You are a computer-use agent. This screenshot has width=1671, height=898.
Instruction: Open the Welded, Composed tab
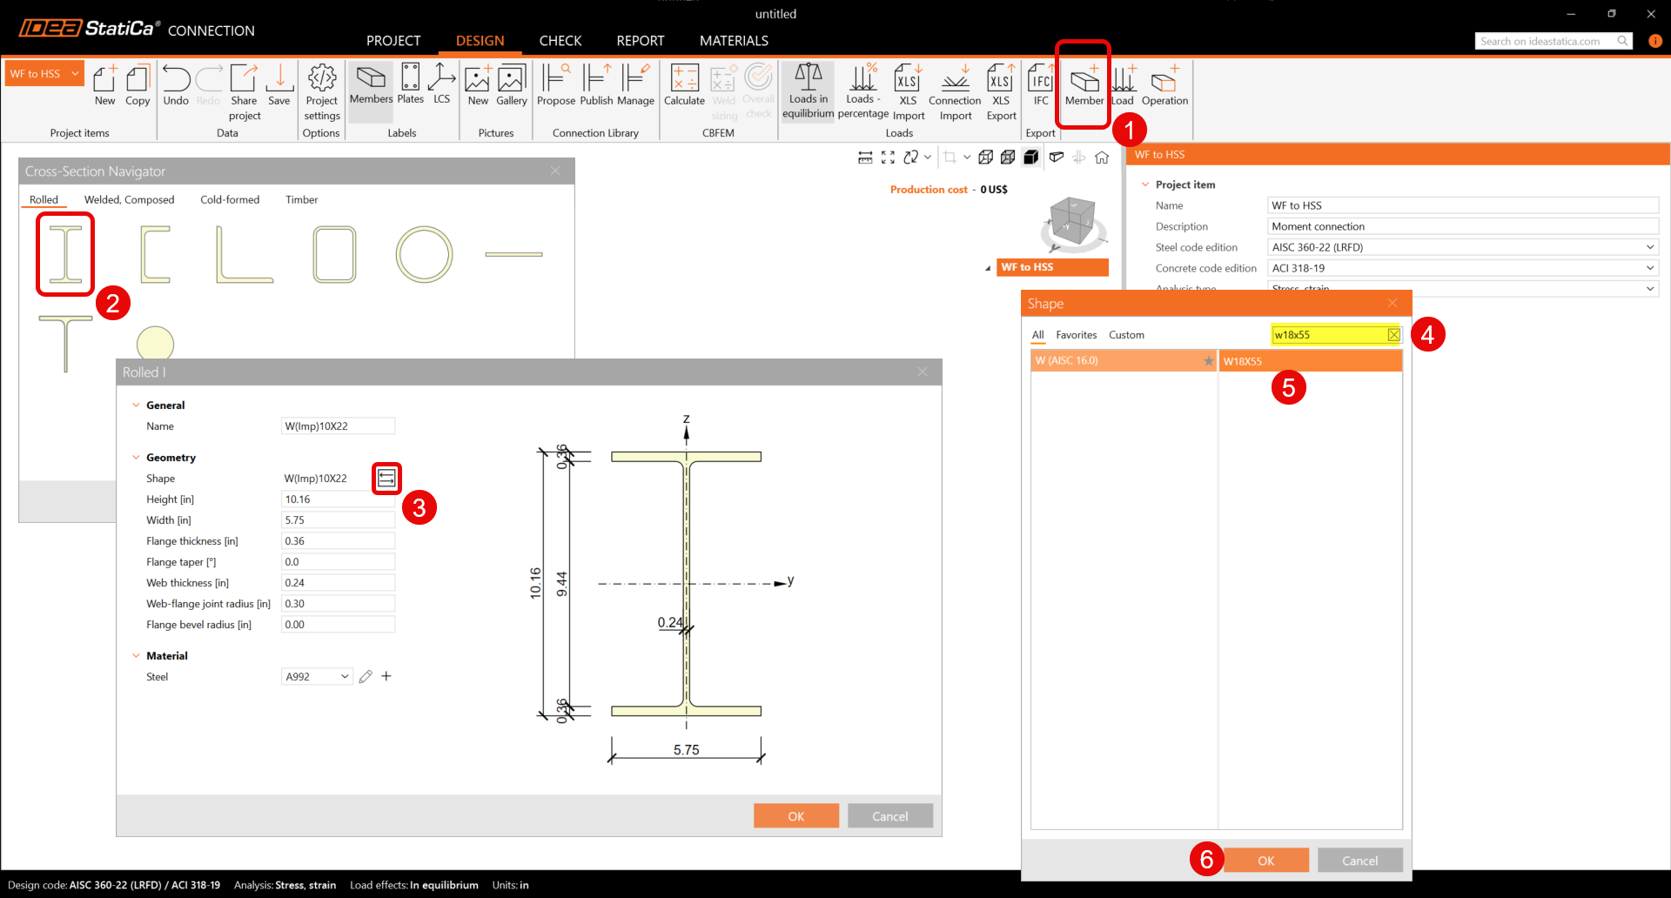(x=129, y=200)
